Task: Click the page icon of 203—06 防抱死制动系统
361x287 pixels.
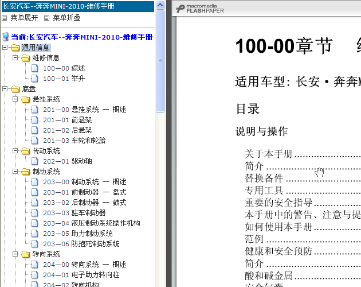Action: pyautogui.click(x=35, y=244)
